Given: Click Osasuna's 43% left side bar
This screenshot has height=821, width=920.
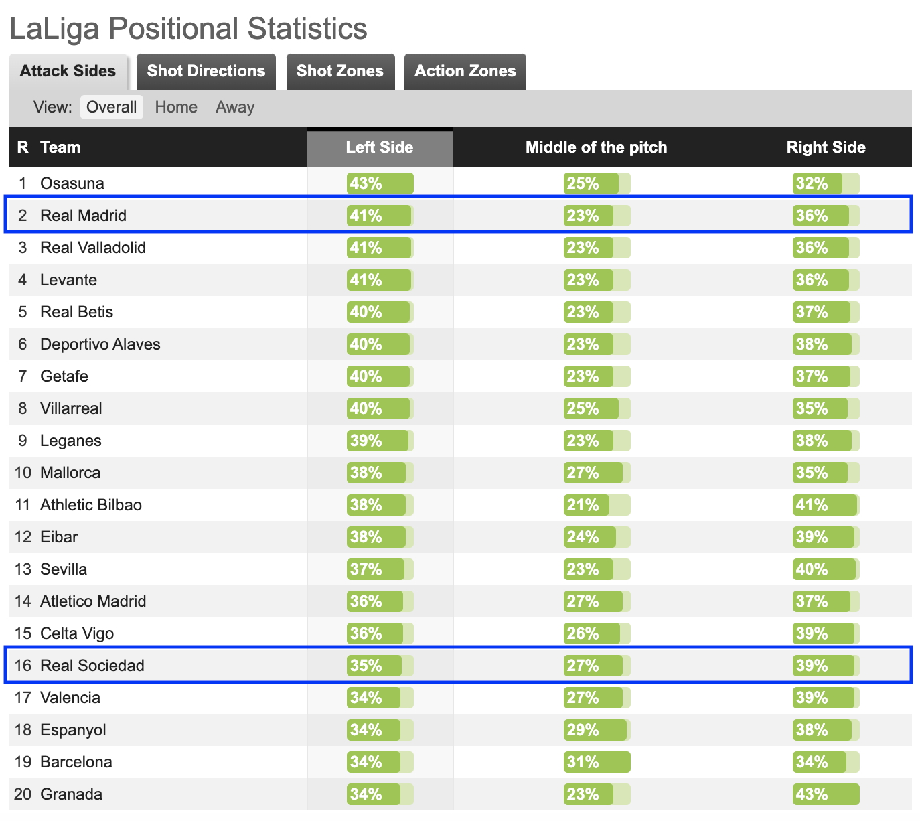Looking at the screenshot, I should point(380,183).
